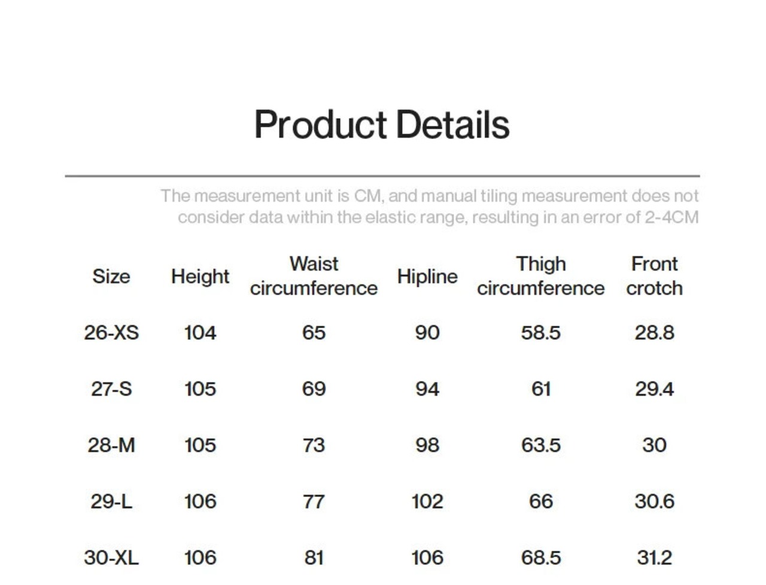Image resolution: width=766 pixels, height=585 pixels.
Task: Select the 27-S size row label
Action: click(111, 389)
